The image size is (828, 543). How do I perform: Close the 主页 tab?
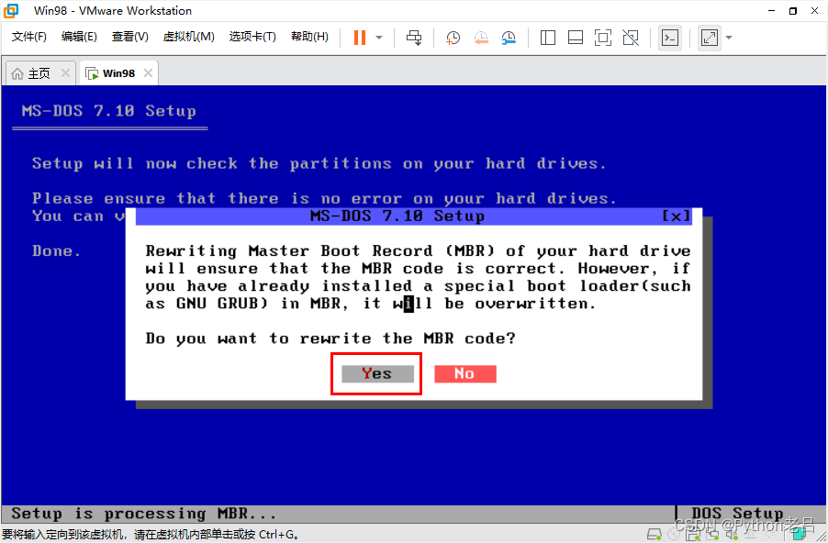[x=65, y=72]
